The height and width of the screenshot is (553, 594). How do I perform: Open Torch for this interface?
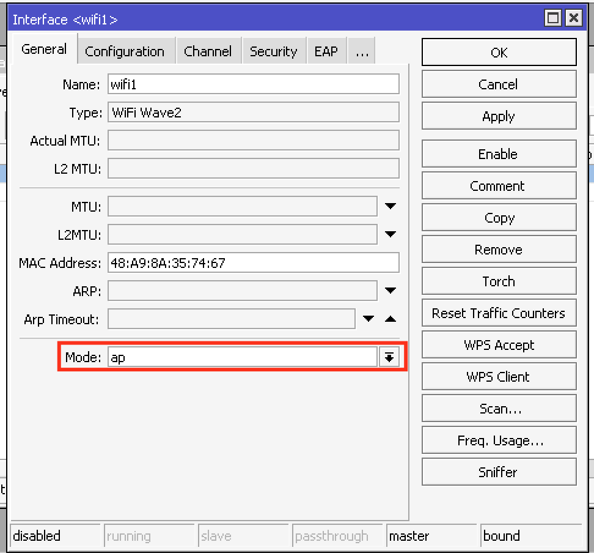coord(499,281)
